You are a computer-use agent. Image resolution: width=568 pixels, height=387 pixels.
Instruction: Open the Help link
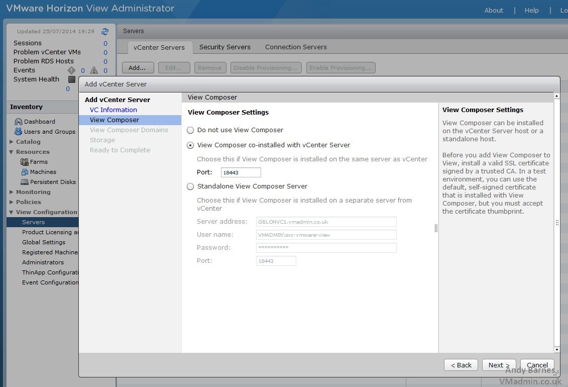(531, 10)
